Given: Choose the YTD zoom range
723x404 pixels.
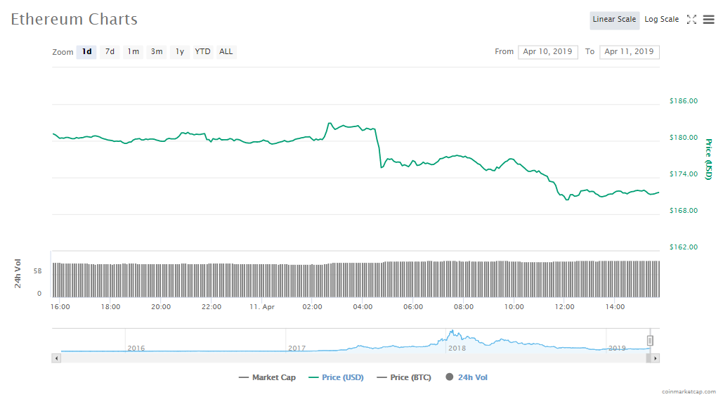Looking at the screenshot, I should [202, 52].
